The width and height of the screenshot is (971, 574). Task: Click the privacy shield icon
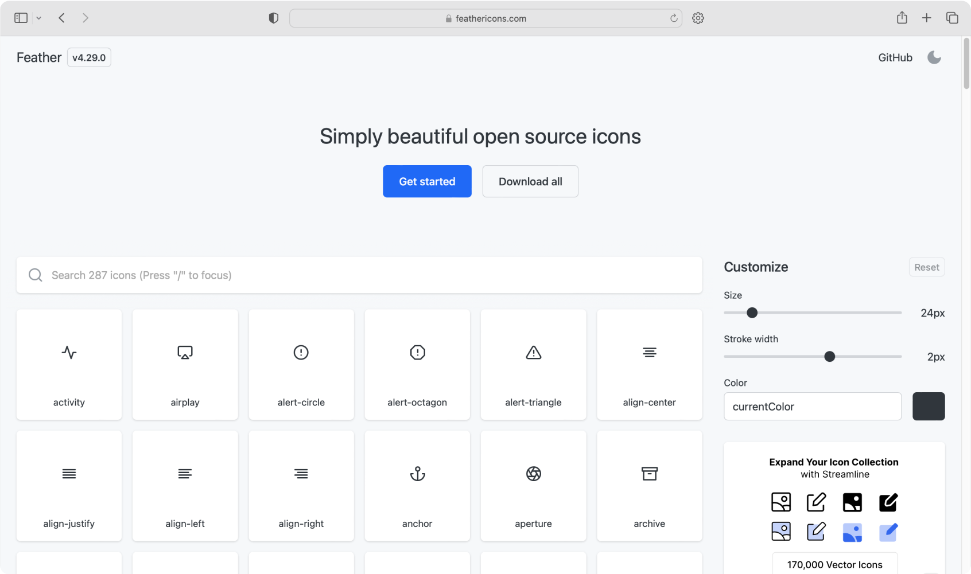(274, 18)
